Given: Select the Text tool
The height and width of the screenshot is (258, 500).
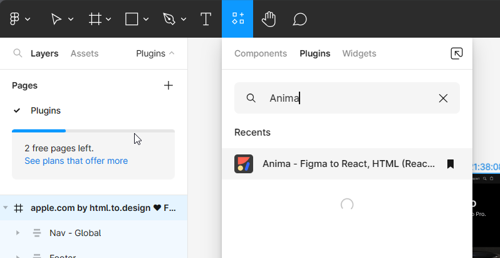Looking at the screenshot, I should click(x=206, y=19).
